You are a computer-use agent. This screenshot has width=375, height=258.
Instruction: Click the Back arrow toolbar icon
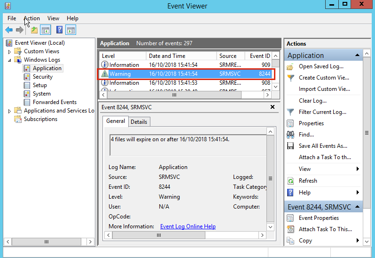(9, 30)
